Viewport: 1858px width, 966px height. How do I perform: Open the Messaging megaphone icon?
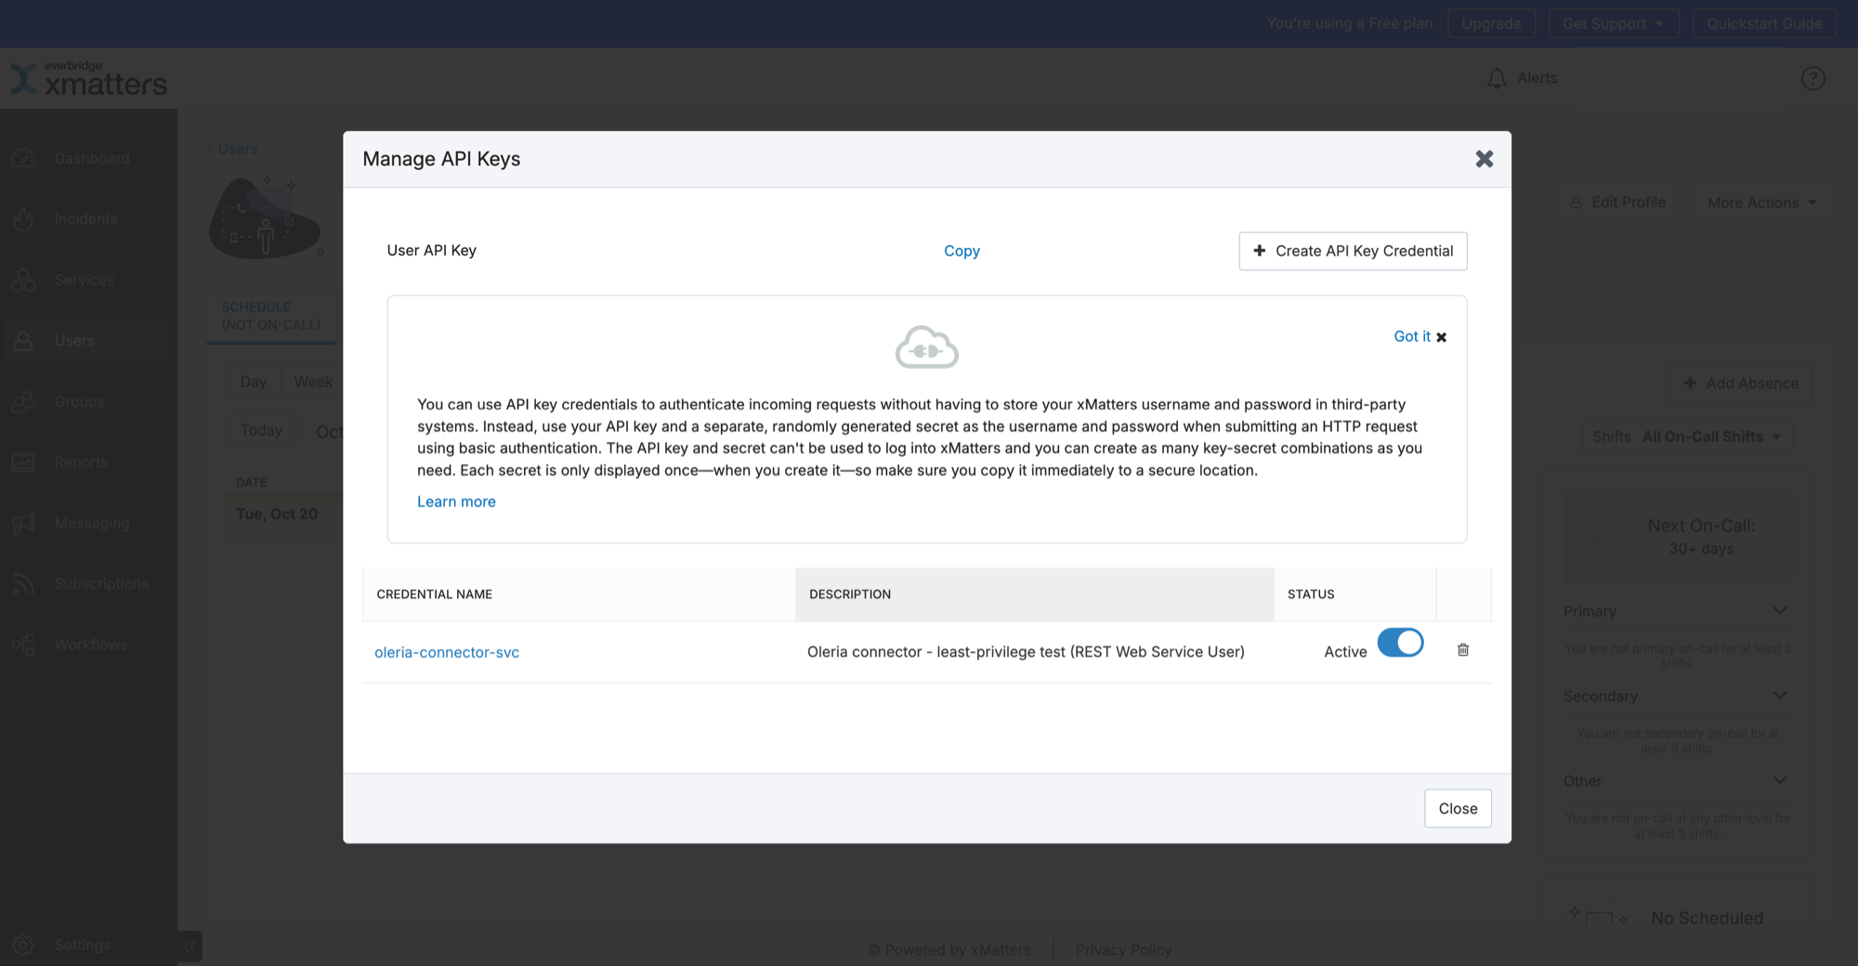[x=23, y=524]
